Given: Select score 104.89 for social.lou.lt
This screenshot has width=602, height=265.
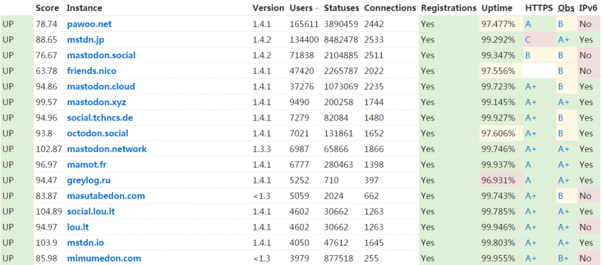Looking at the screenshot, I should click(x=49, y=212).
